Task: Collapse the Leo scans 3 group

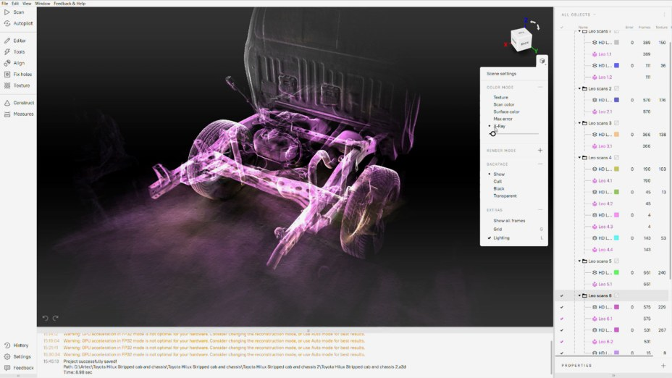Action: [x=579, y=123]
